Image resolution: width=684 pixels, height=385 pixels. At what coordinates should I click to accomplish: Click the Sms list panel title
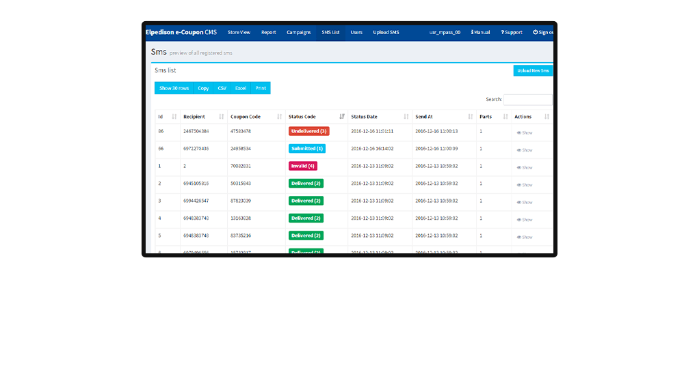166,70
